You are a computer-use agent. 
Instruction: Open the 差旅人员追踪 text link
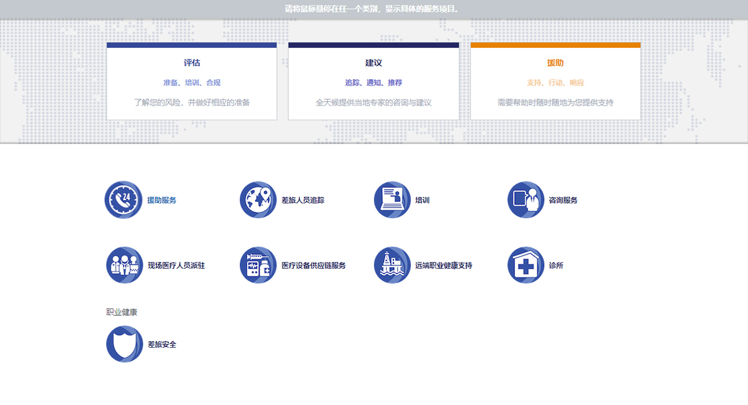303,201
